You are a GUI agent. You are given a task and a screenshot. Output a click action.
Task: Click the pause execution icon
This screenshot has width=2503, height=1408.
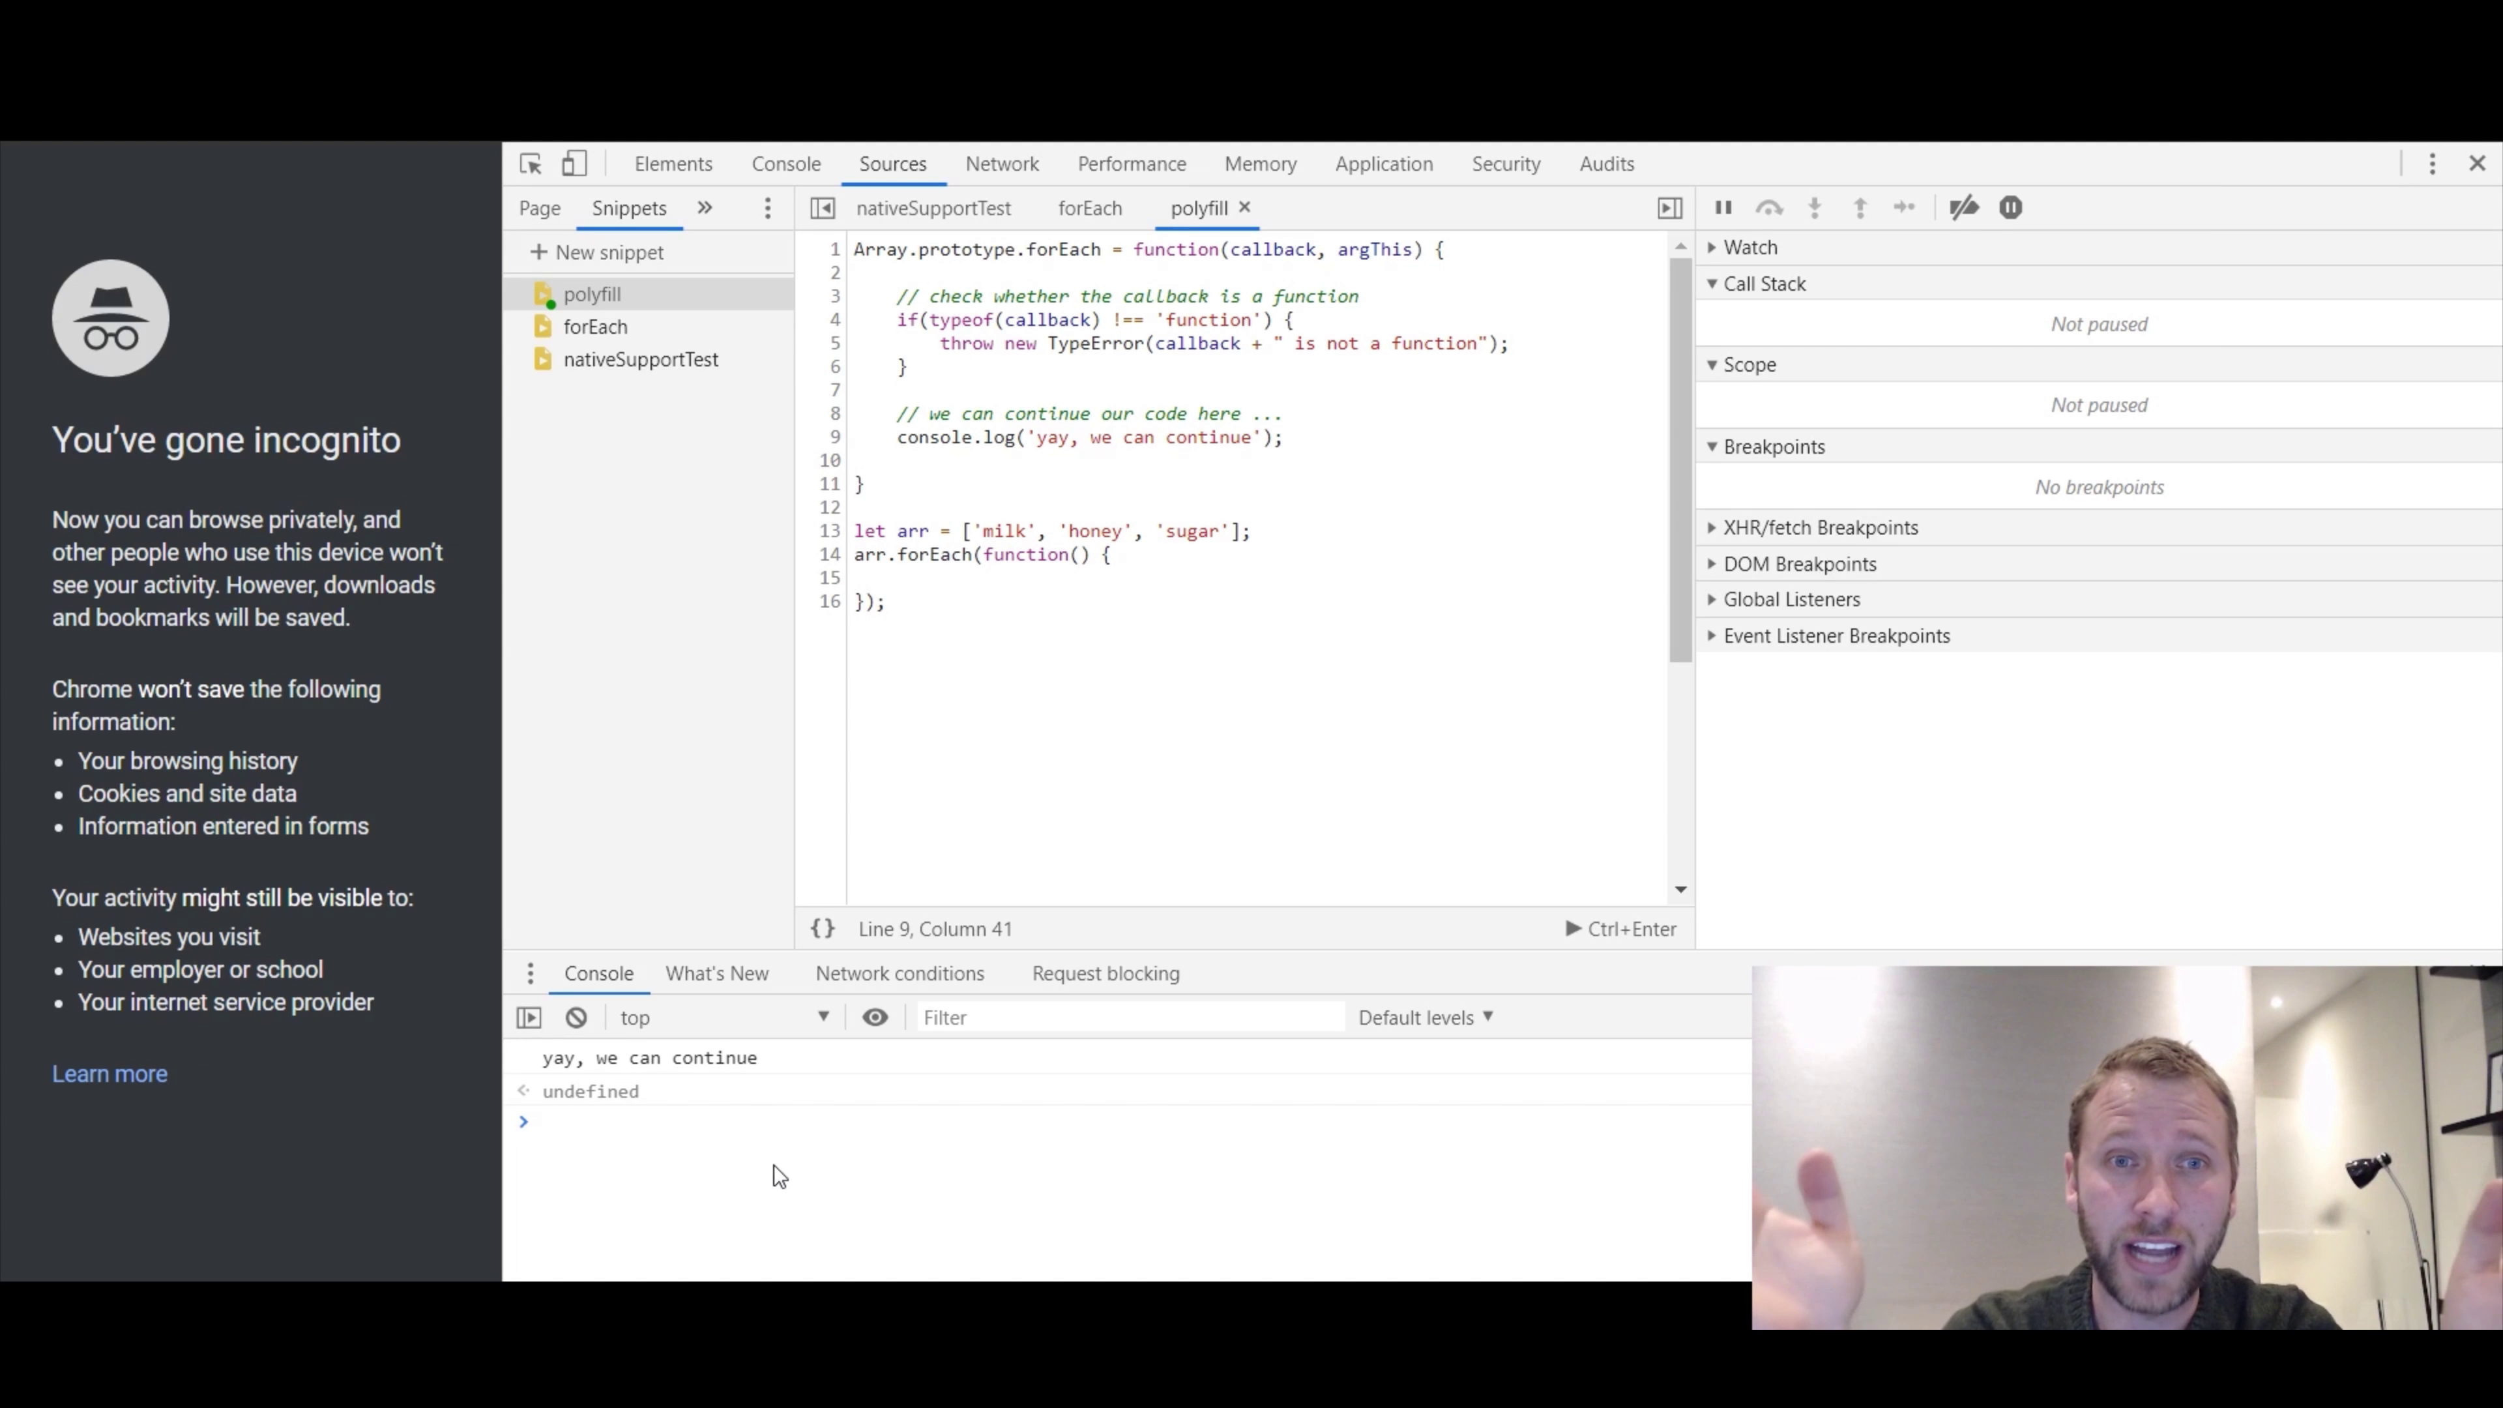click(1724, 206)
